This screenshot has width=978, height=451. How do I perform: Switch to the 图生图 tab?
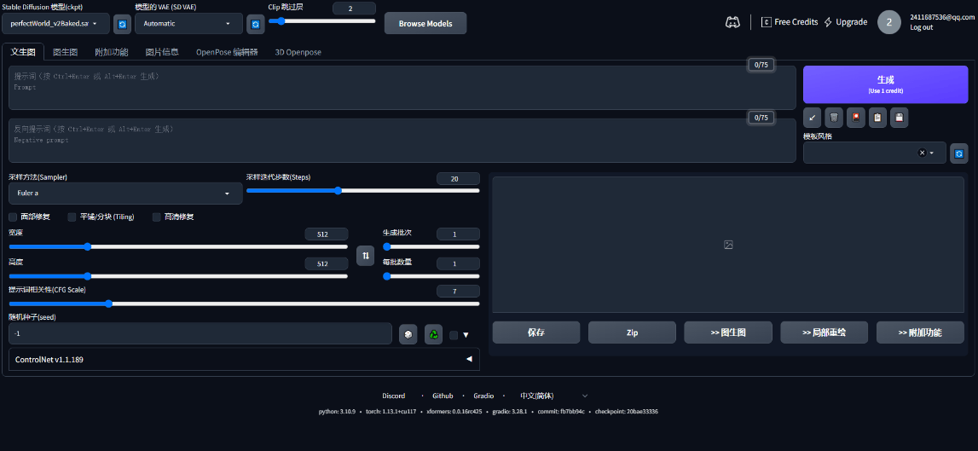click(x=67, y=52)
